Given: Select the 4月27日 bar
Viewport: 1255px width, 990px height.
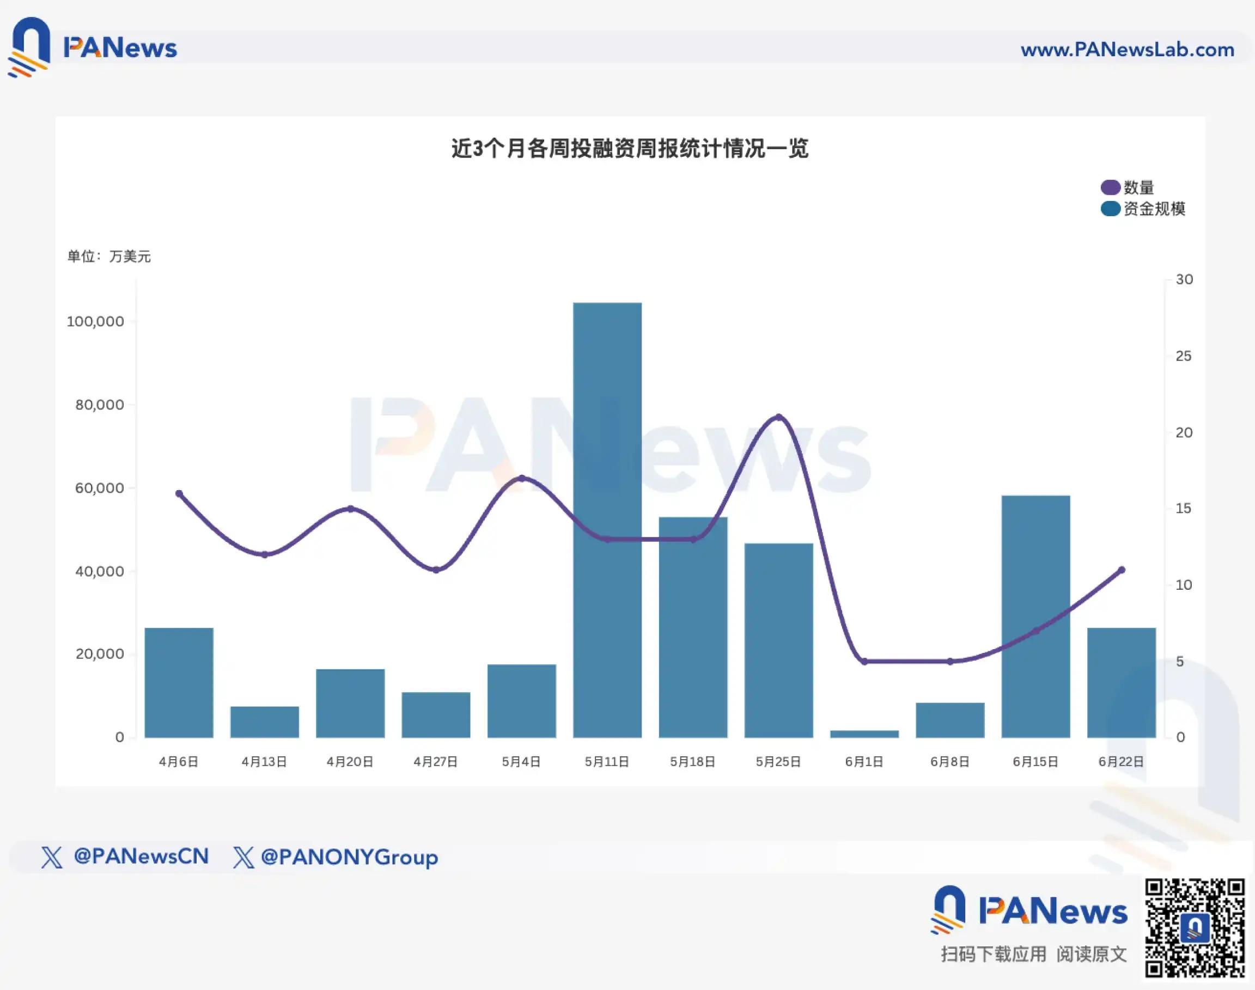Looking at the screenshot, I should tap(436, 715).
